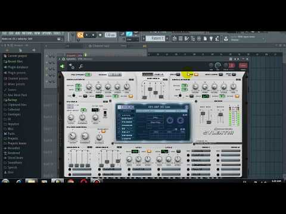Open Recent files folder in browser
Viewport: 286px width, 214px height.
(13, 61)
